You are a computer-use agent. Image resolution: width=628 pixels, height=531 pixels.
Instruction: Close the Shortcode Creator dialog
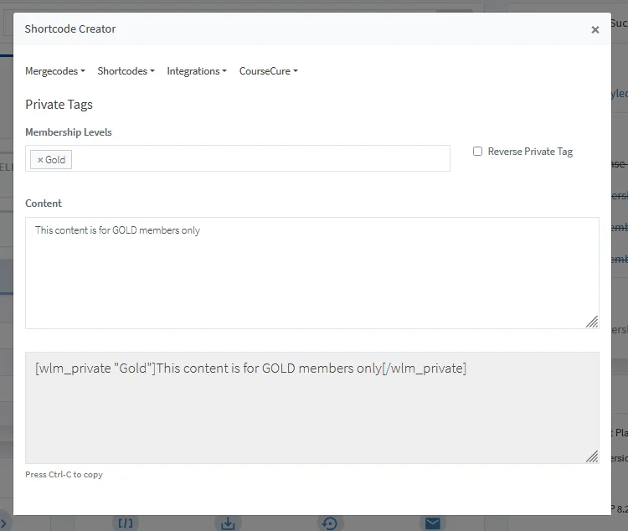point(595,29)
